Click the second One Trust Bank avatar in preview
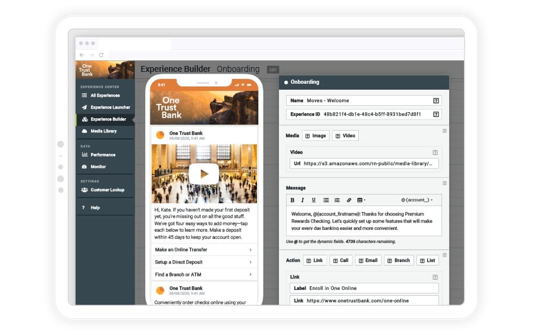 pyautogui.click(x=160, y=290)
